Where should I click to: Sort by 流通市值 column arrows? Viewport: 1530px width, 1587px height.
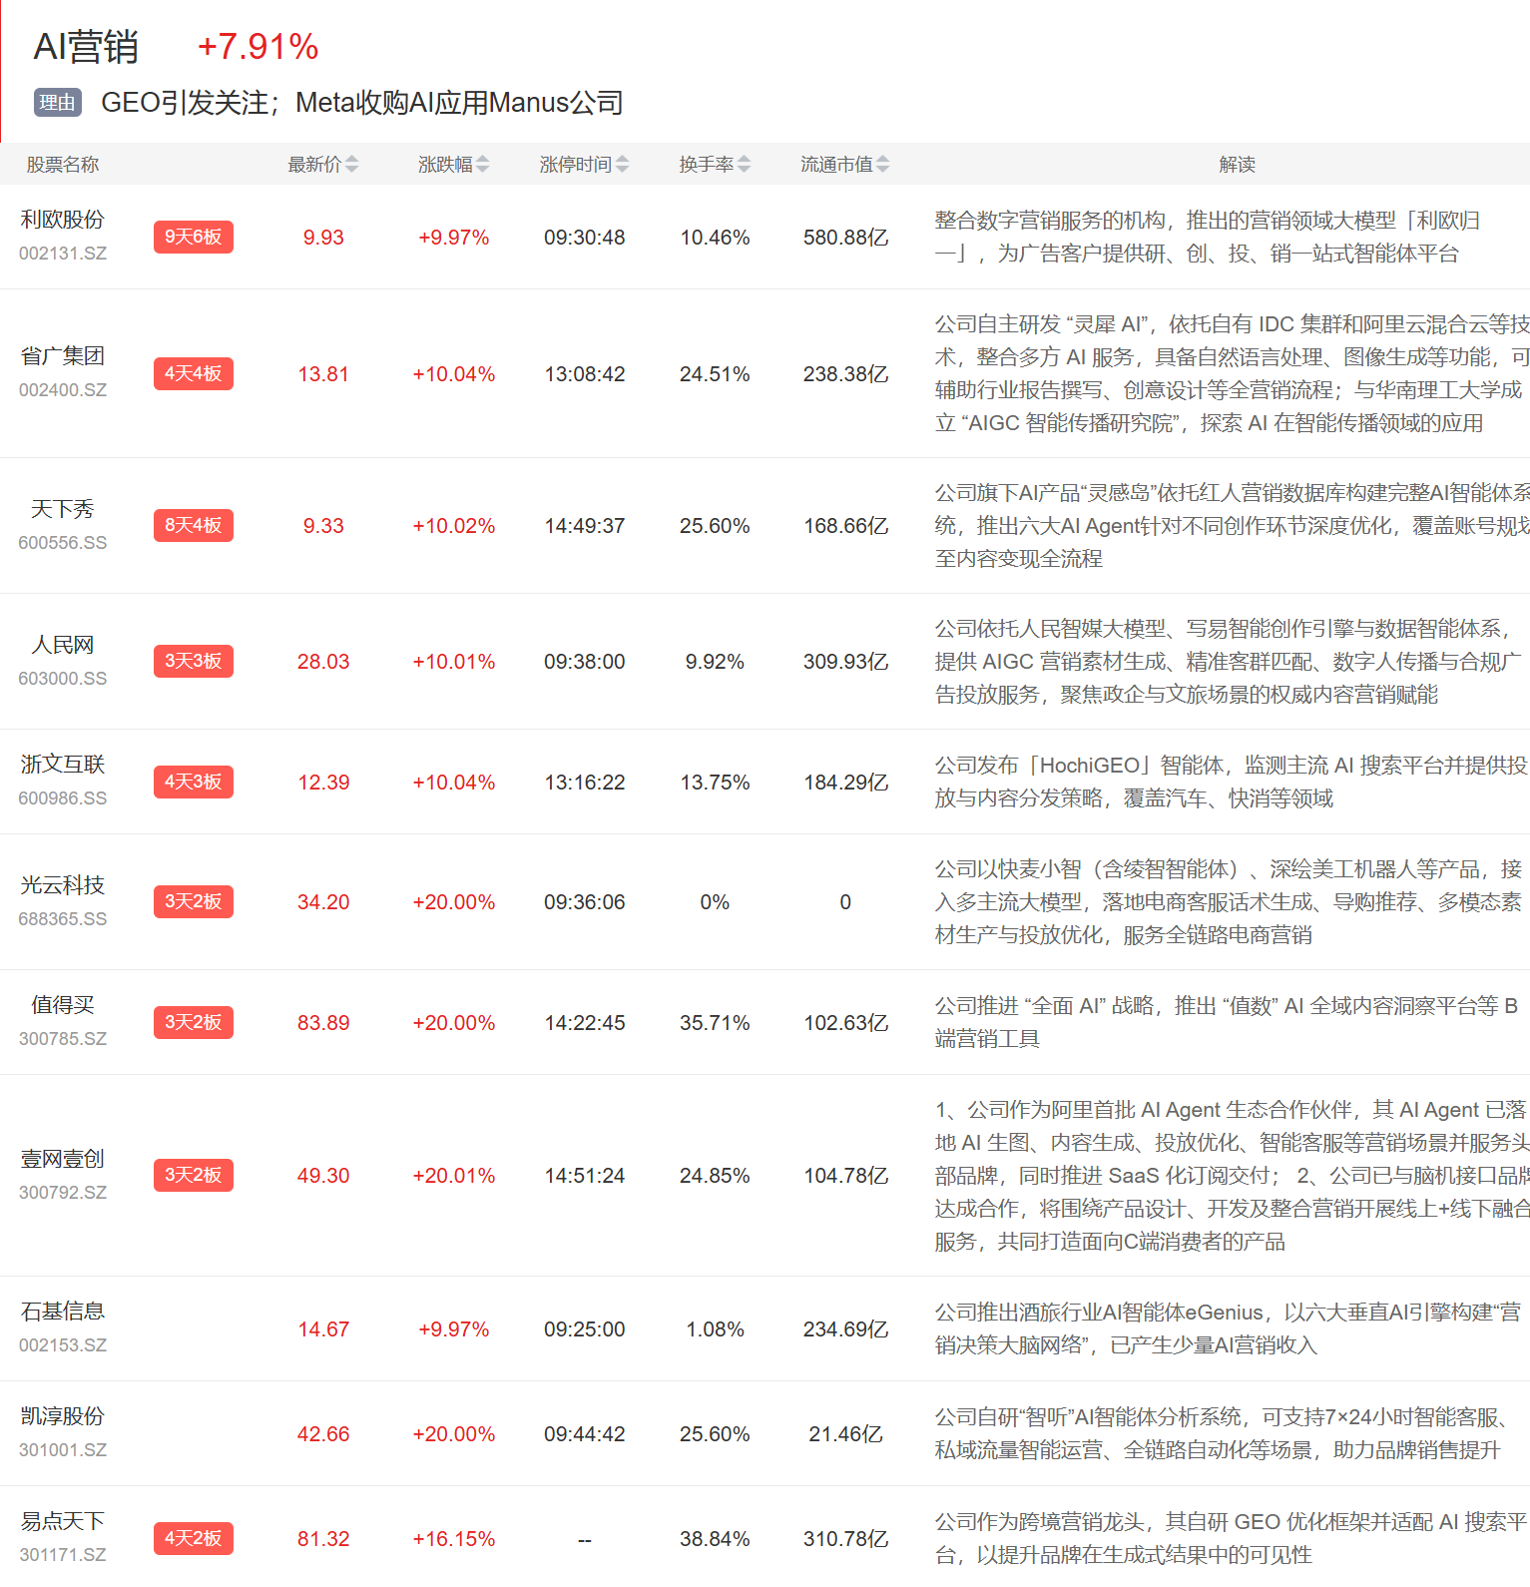[x=882, y=165]
